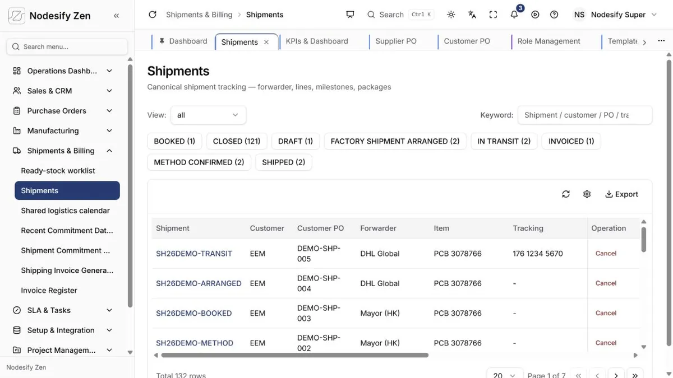Collapse the sidebar with the double-chevron icon
Screen dimensions: 673x378
coord(116,16)
